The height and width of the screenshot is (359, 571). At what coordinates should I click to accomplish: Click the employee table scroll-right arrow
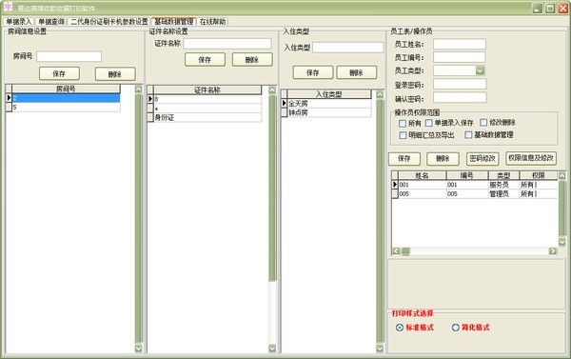tap(553, 250)
